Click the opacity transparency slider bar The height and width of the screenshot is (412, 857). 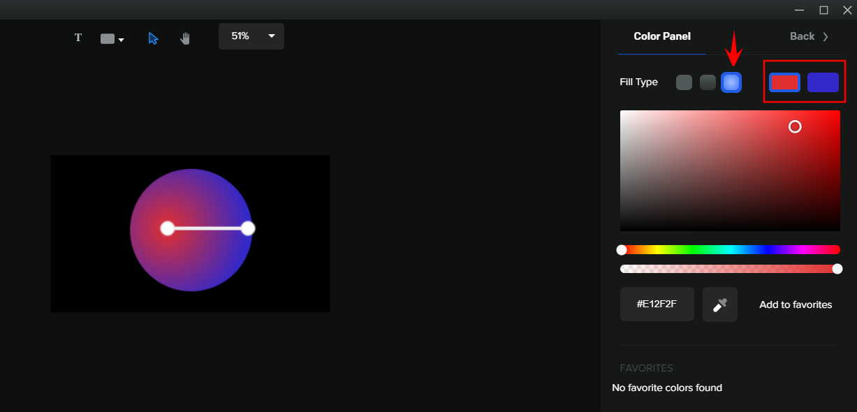tap(730, 269)
